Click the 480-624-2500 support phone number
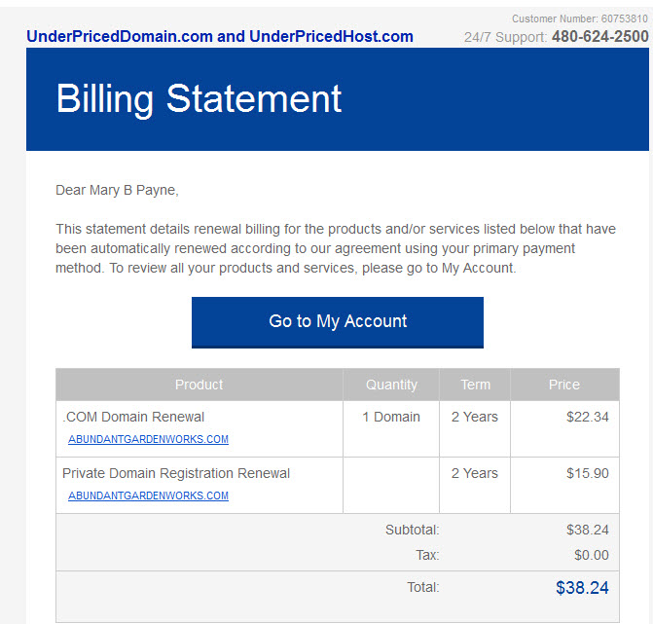The width and height of the screenshot is (653, 624). click(x=600, y=37)
